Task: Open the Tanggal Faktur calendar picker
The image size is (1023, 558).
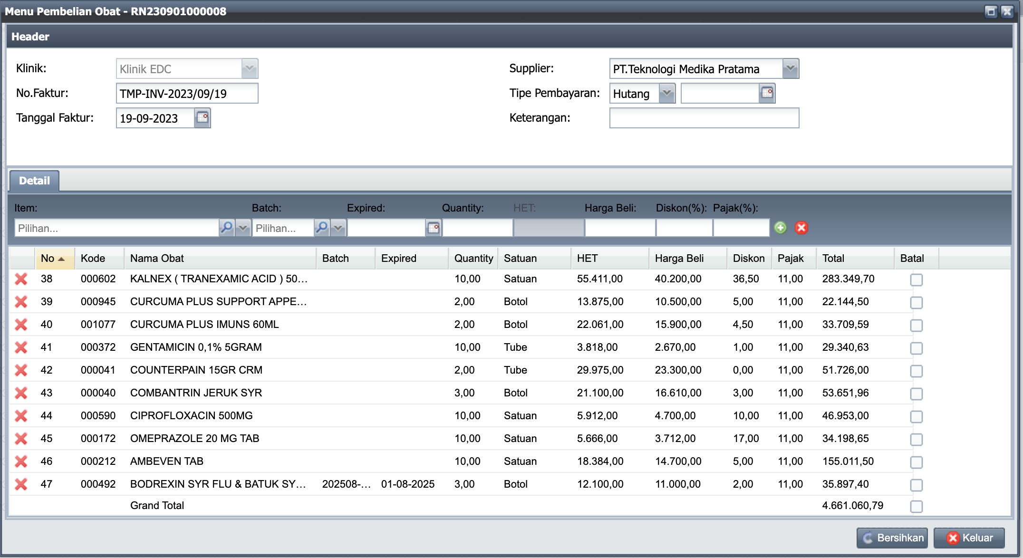Action: [203, 118]
